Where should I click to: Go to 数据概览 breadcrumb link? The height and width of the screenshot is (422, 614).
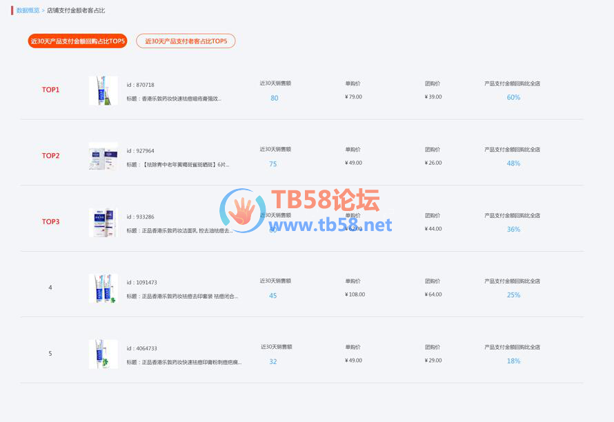coord(28,10)
